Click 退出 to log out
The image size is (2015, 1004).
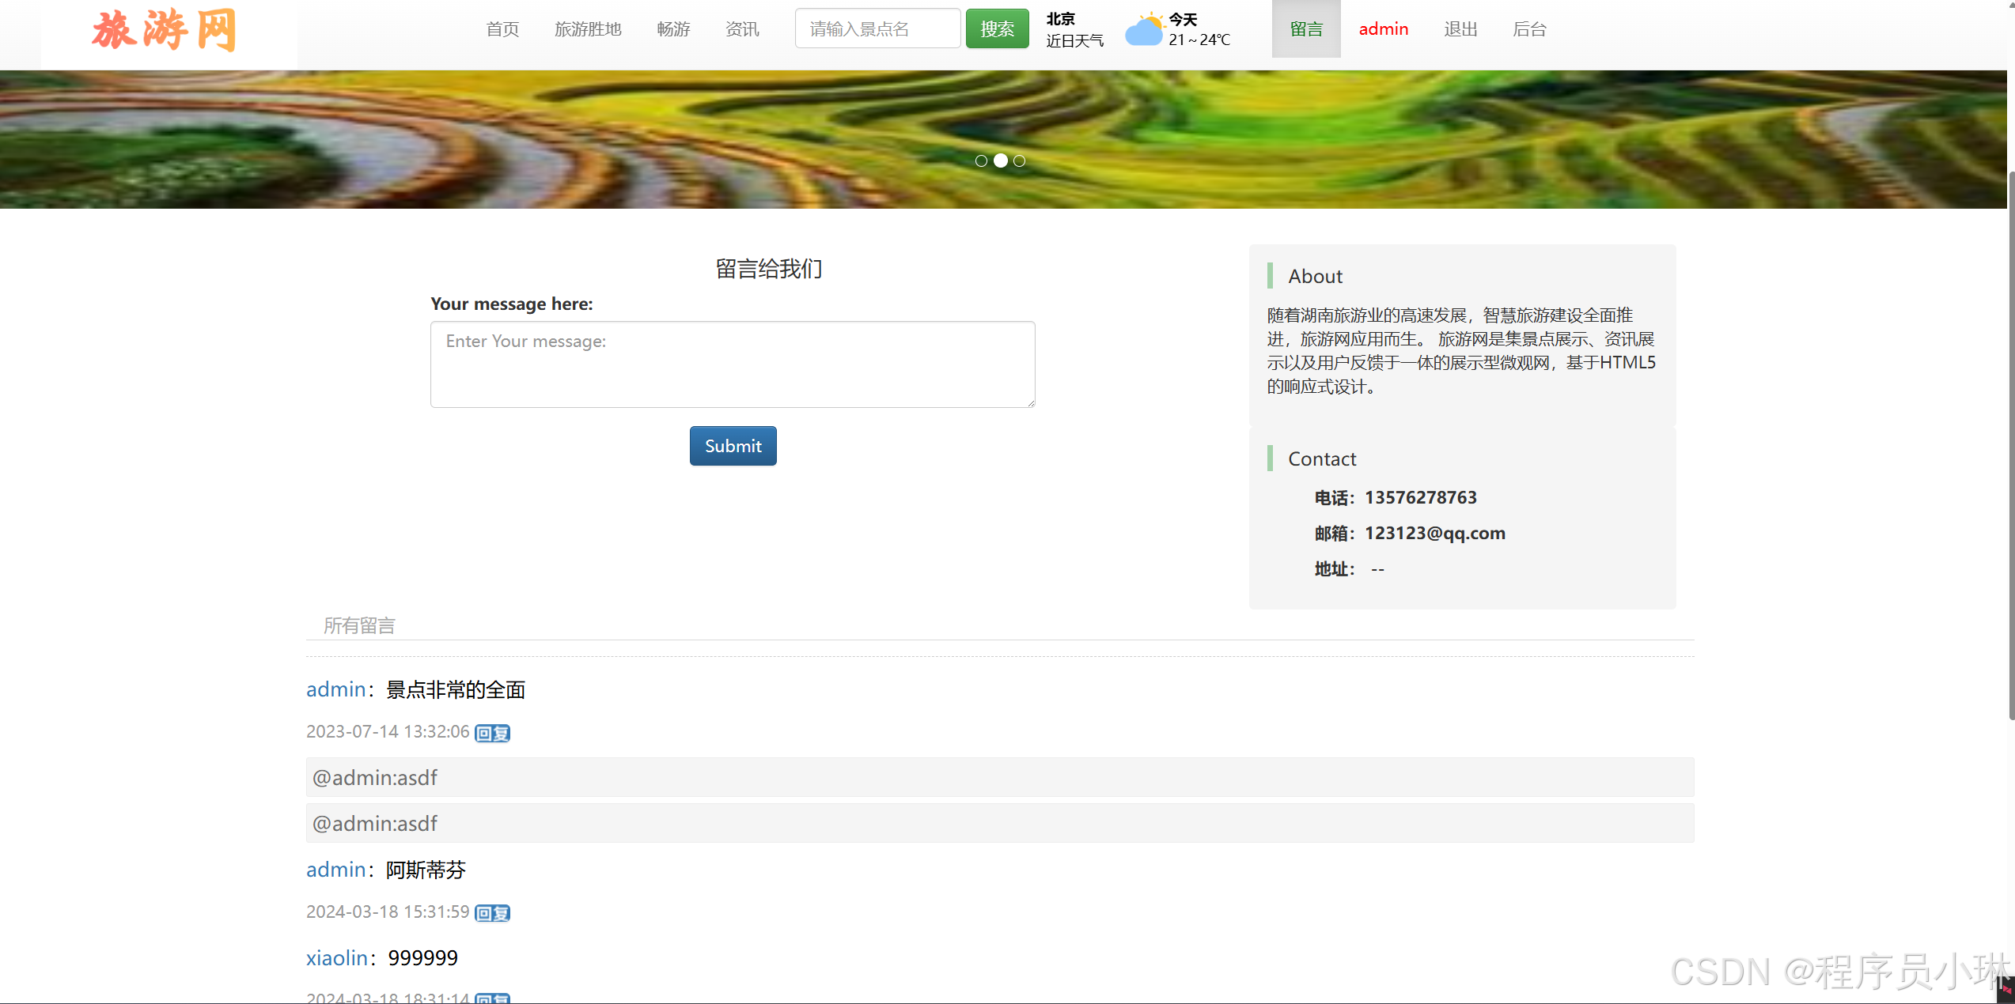[1460, 28]
